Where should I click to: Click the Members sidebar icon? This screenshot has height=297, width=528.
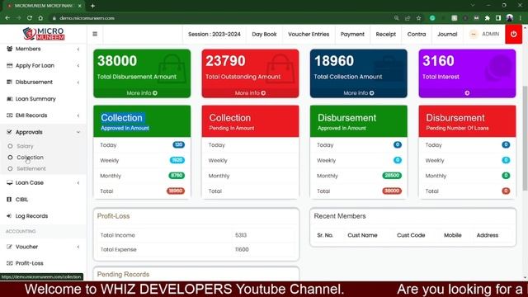(x=9, y=49)
